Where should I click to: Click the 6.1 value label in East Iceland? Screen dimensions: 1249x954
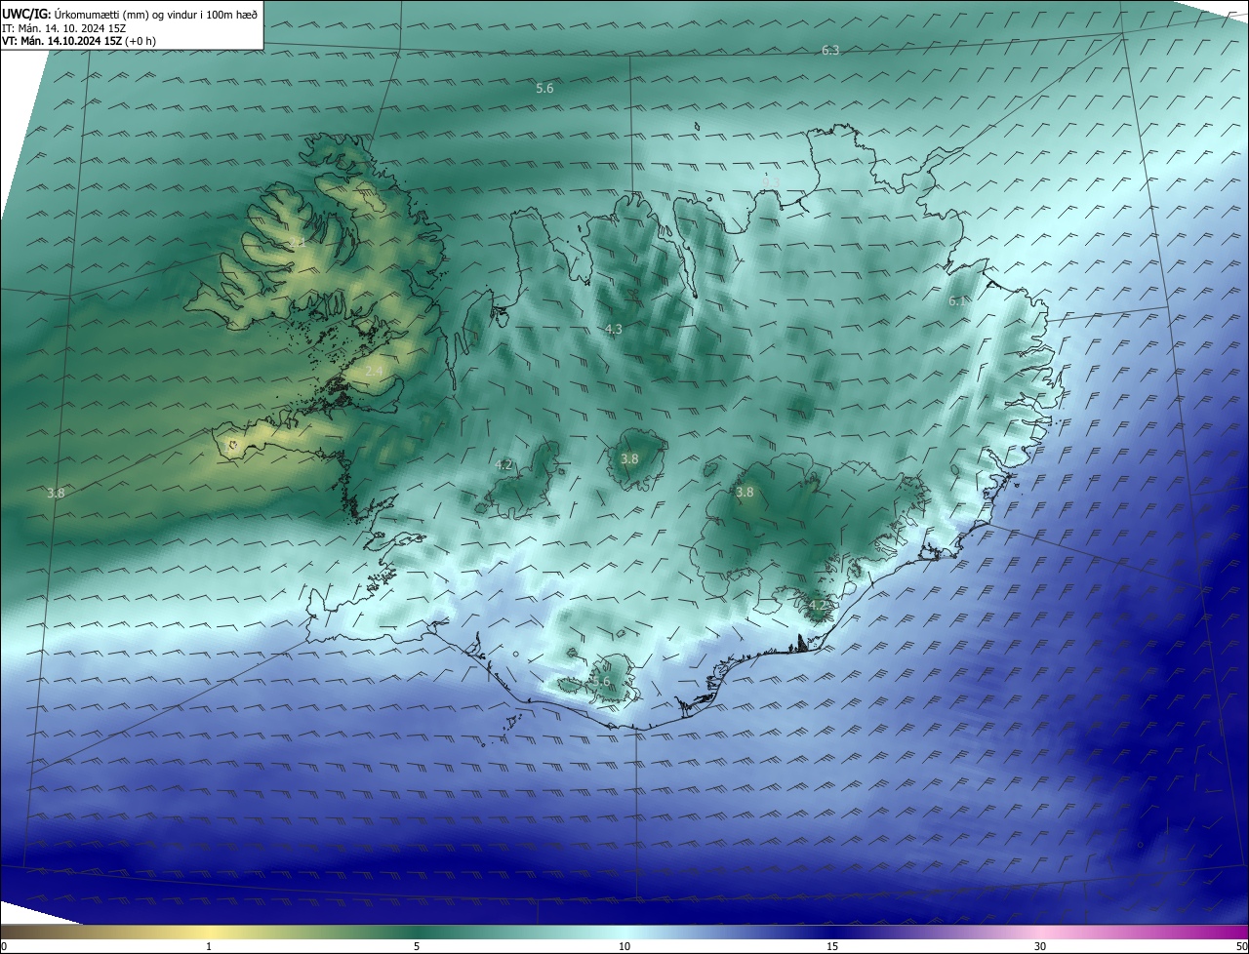957,301
